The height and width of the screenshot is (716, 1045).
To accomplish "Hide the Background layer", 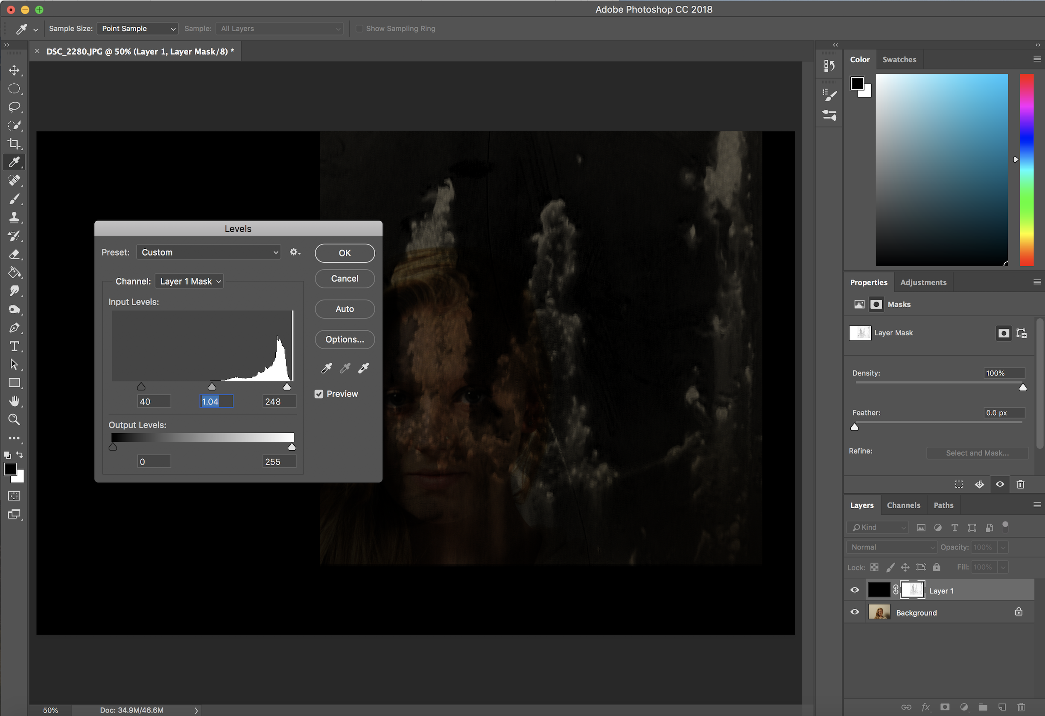I will pyautogui.click(x=855, y=612).
